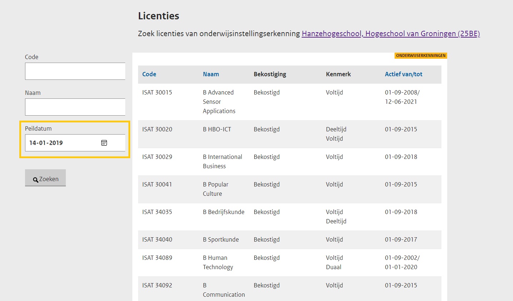Image resolution: width=513 pixels, height=301 pixels.
Task: Click name B Sportkunde
Action: [x=221, y=239]
